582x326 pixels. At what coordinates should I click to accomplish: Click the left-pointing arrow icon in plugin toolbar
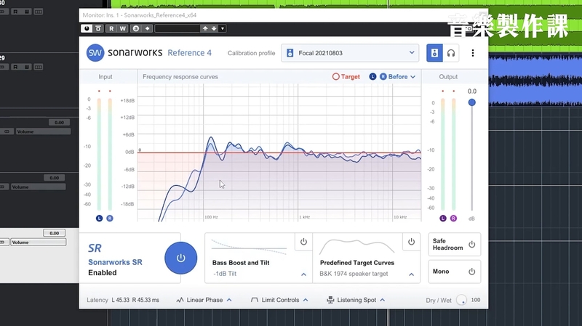coord(148,28)
